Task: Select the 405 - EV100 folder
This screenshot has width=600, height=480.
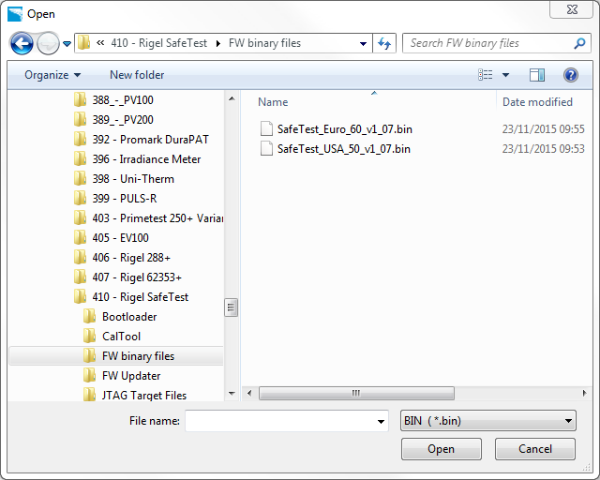Action: coord(120,238)
